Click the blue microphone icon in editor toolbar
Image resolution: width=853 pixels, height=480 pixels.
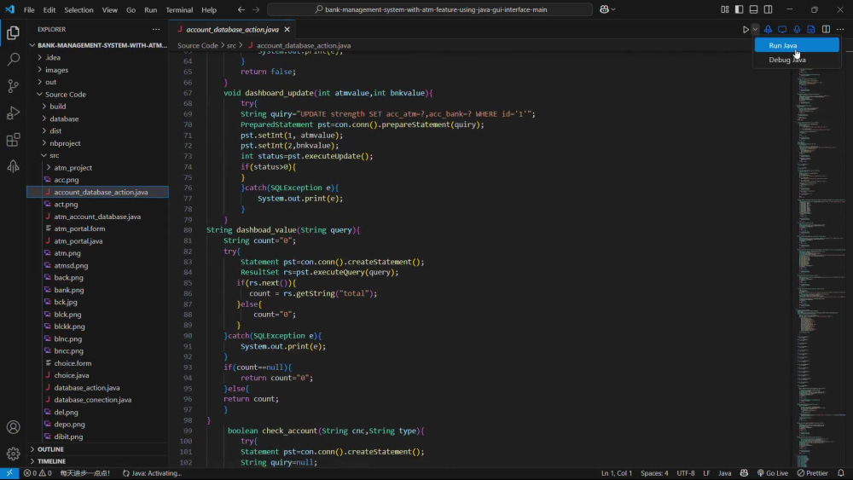tap(797, 29)
